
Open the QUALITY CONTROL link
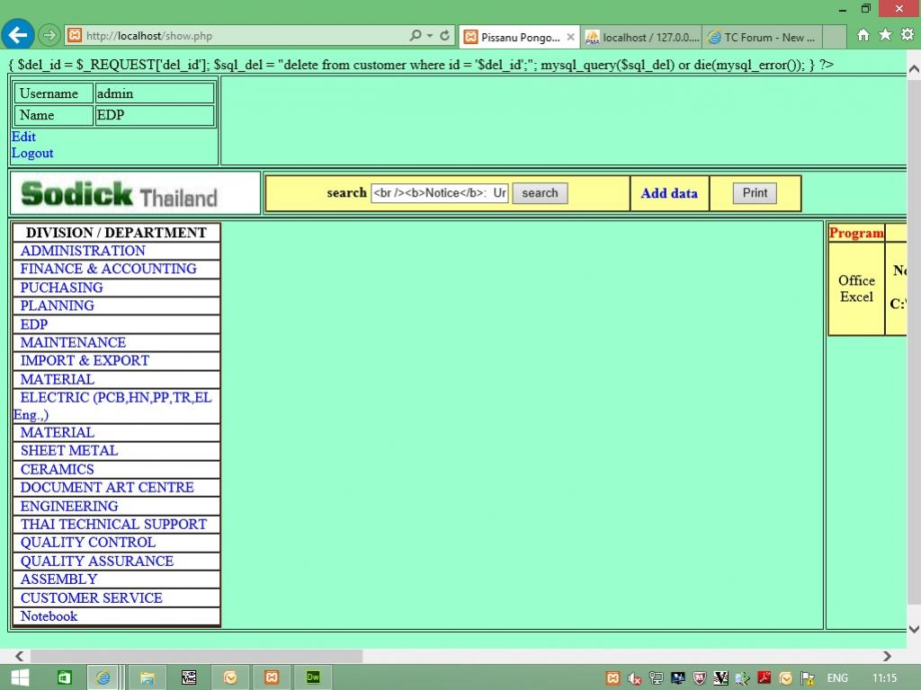pyautogui.click(x=88, y=543)
